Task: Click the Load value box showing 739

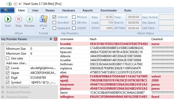Action: 107,23
